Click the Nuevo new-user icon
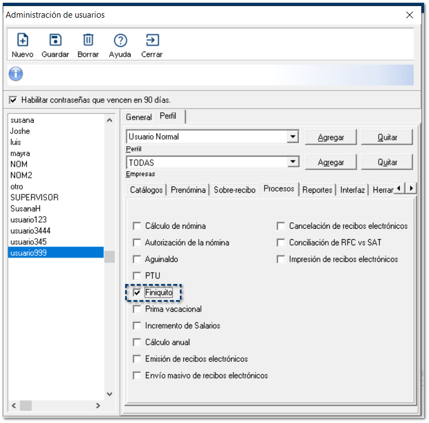 point(23,40)
